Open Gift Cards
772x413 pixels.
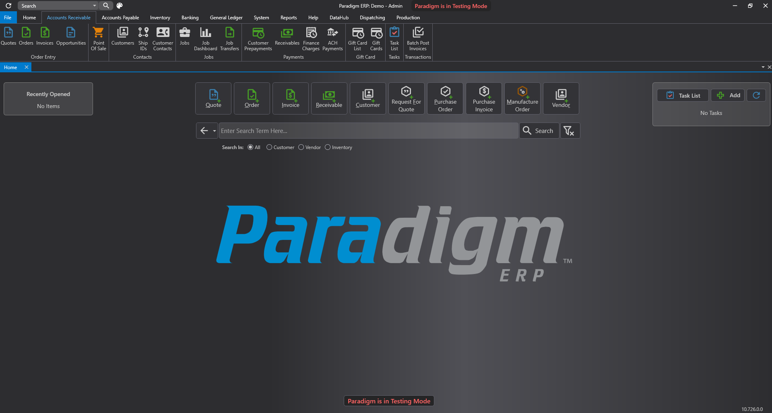(x=376, y=39)
